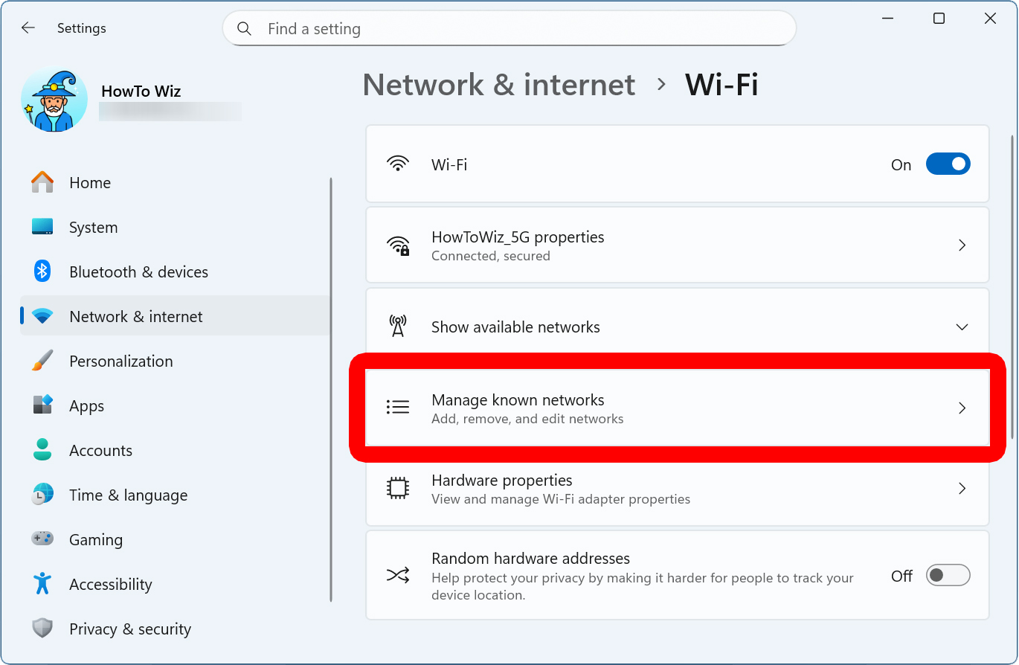Click the Accessibility figure icon

[42, 584]
